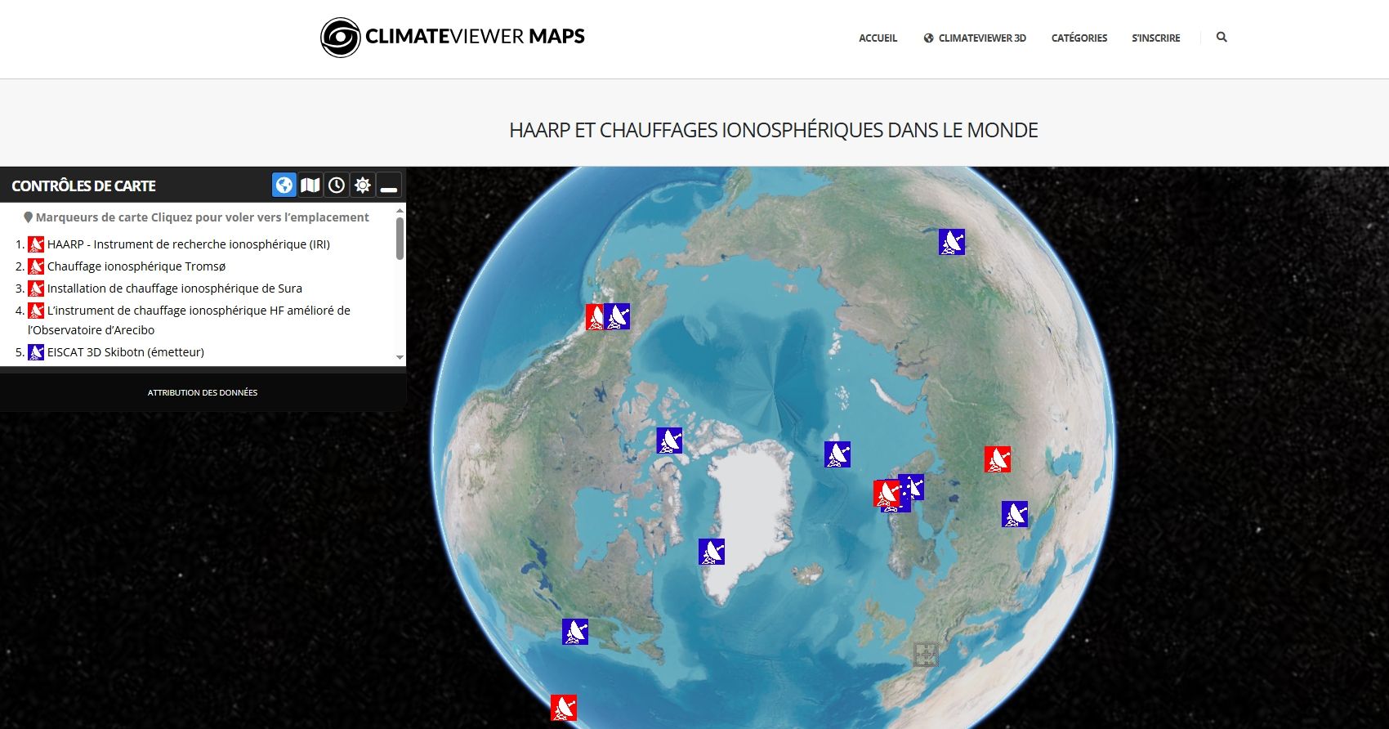Click the S'inscrire link
Viewport: 1389px width, 729px height.
click(1155, 38)
